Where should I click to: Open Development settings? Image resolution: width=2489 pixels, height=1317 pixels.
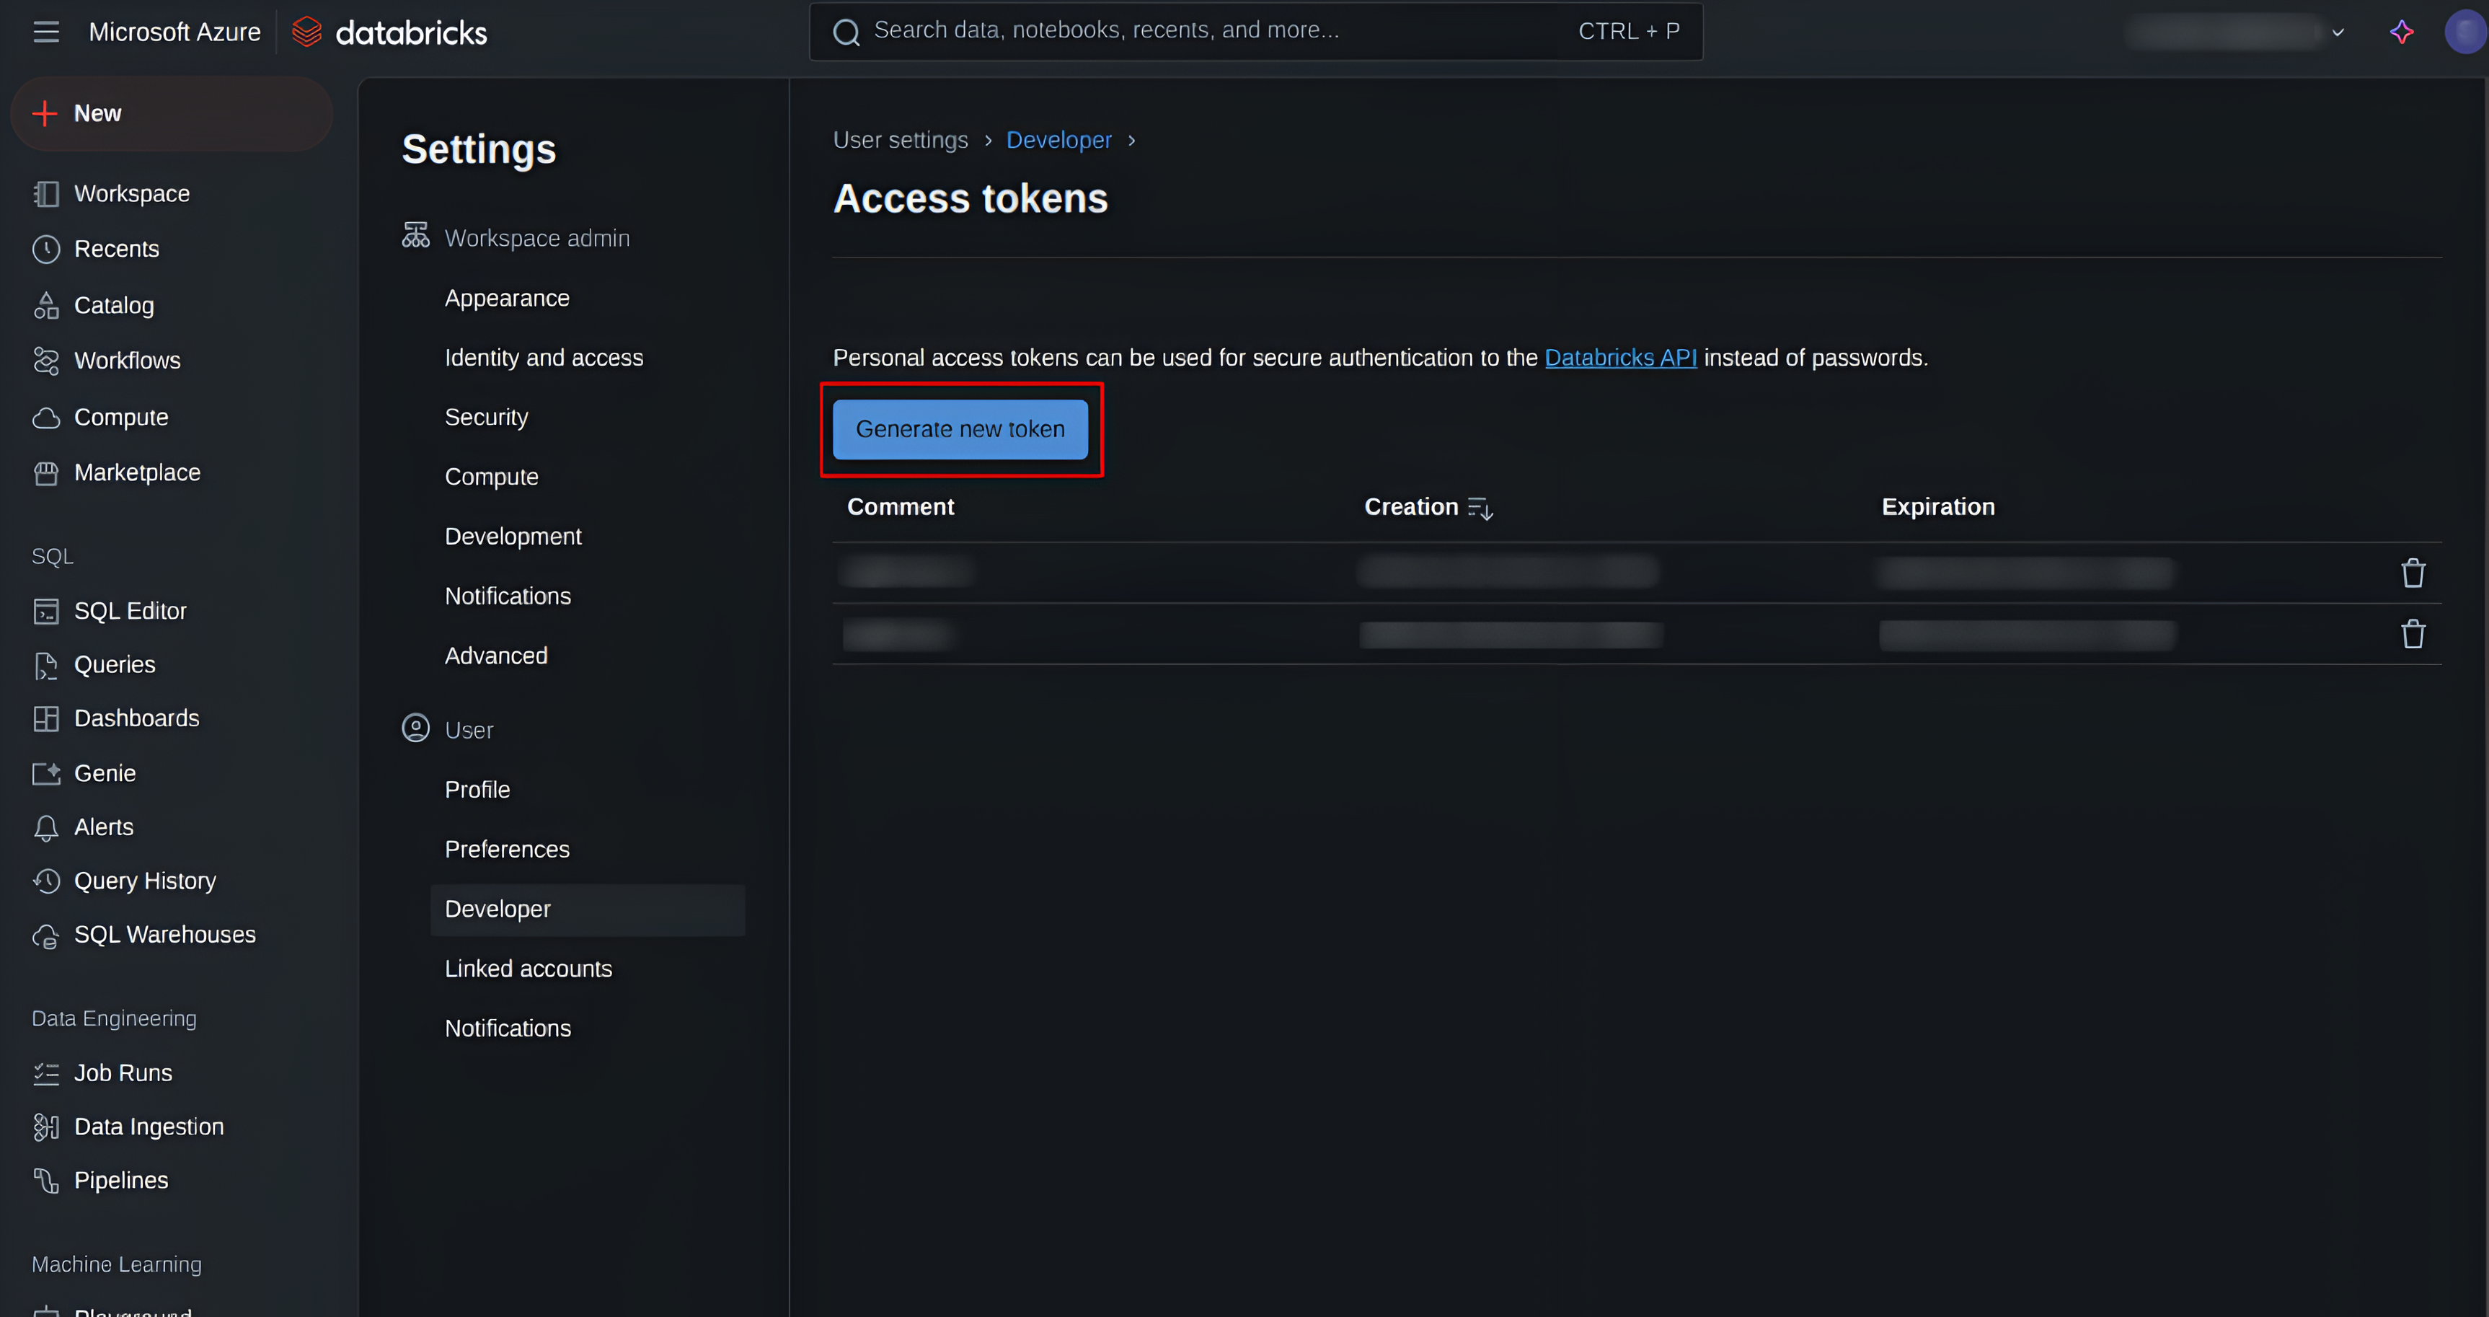point(512,537)
